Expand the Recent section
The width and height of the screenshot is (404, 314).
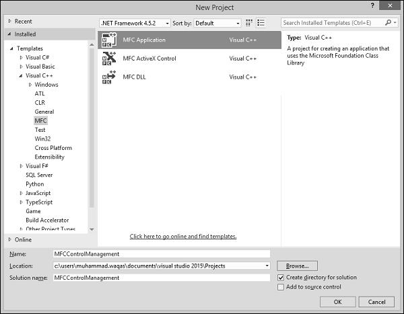point(10,21)
